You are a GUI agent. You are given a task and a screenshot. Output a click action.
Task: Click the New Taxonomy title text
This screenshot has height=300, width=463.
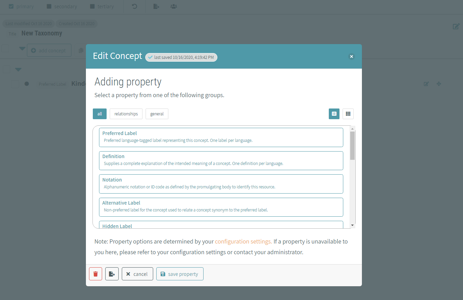tap(42, 33)
